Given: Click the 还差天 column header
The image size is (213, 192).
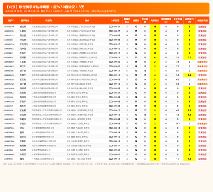Looking at the screenshot, I should coord(136,20).
